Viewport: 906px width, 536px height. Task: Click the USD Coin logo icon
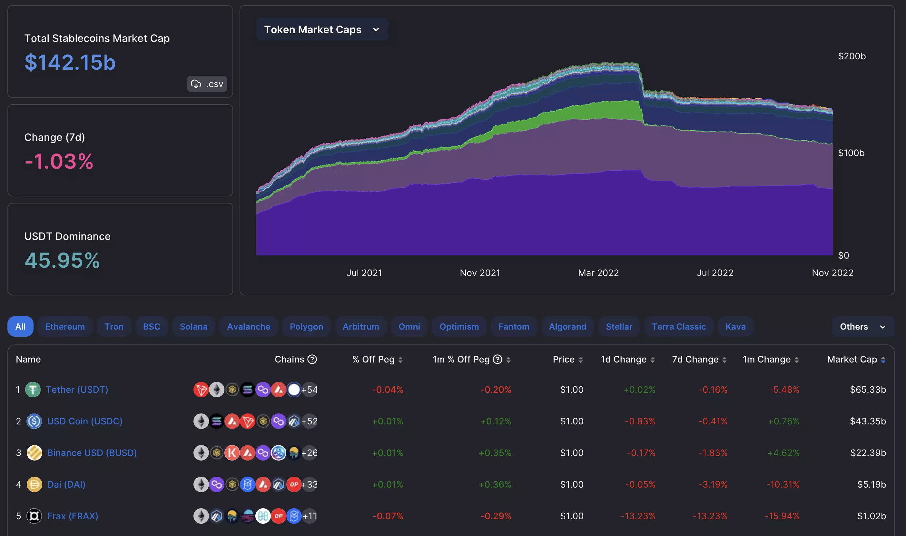[34, 421]
